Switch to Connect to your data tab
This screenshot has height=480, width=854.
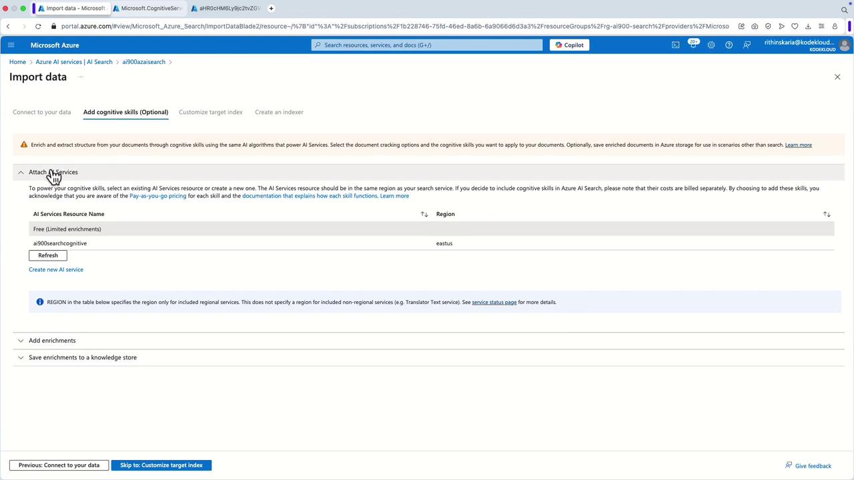(x=41, y=112)
